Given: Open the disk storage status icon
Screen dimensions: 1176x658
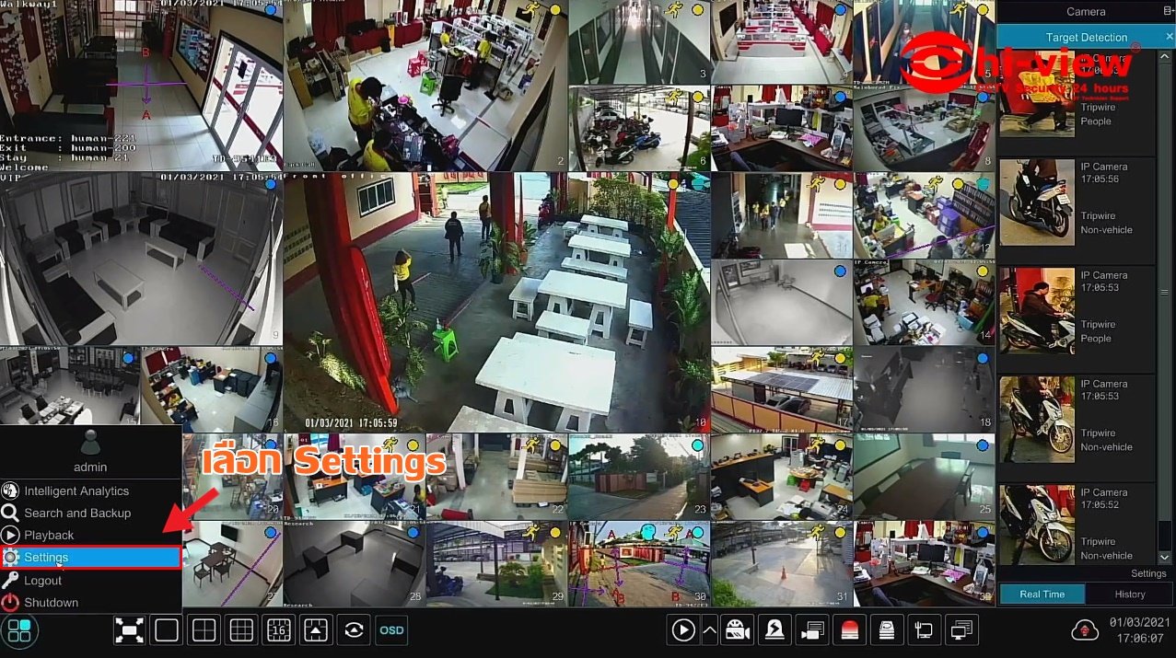Looking at the screenshot, I should (886, 629).
